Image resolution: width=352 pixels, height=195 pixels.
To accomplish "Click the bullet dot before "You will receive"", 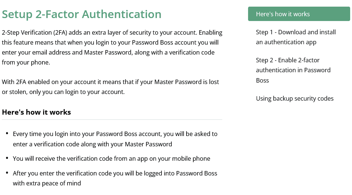I will pos(7,158).
